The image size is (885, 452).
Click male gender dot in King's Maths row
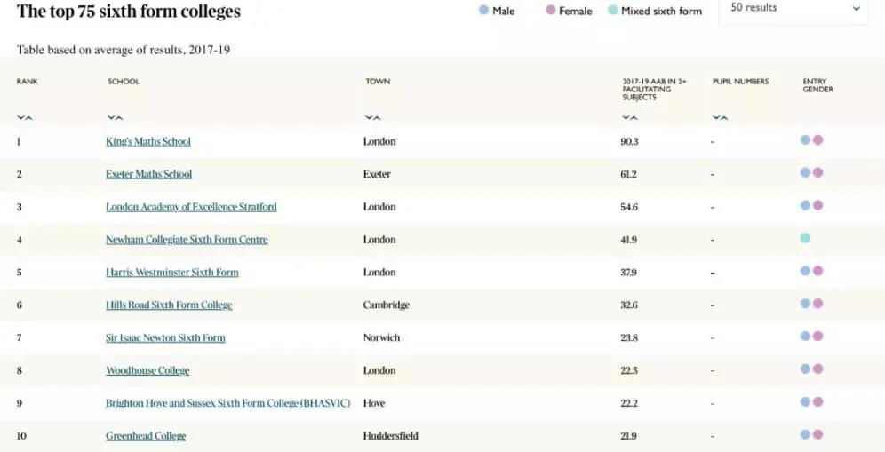click(805, 140)
